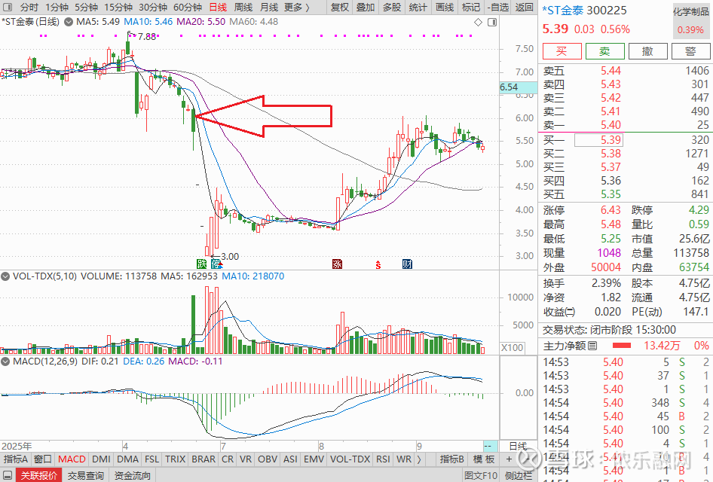
Task: Select the 周线 weekly period tab
Action: tap(243, 8)
